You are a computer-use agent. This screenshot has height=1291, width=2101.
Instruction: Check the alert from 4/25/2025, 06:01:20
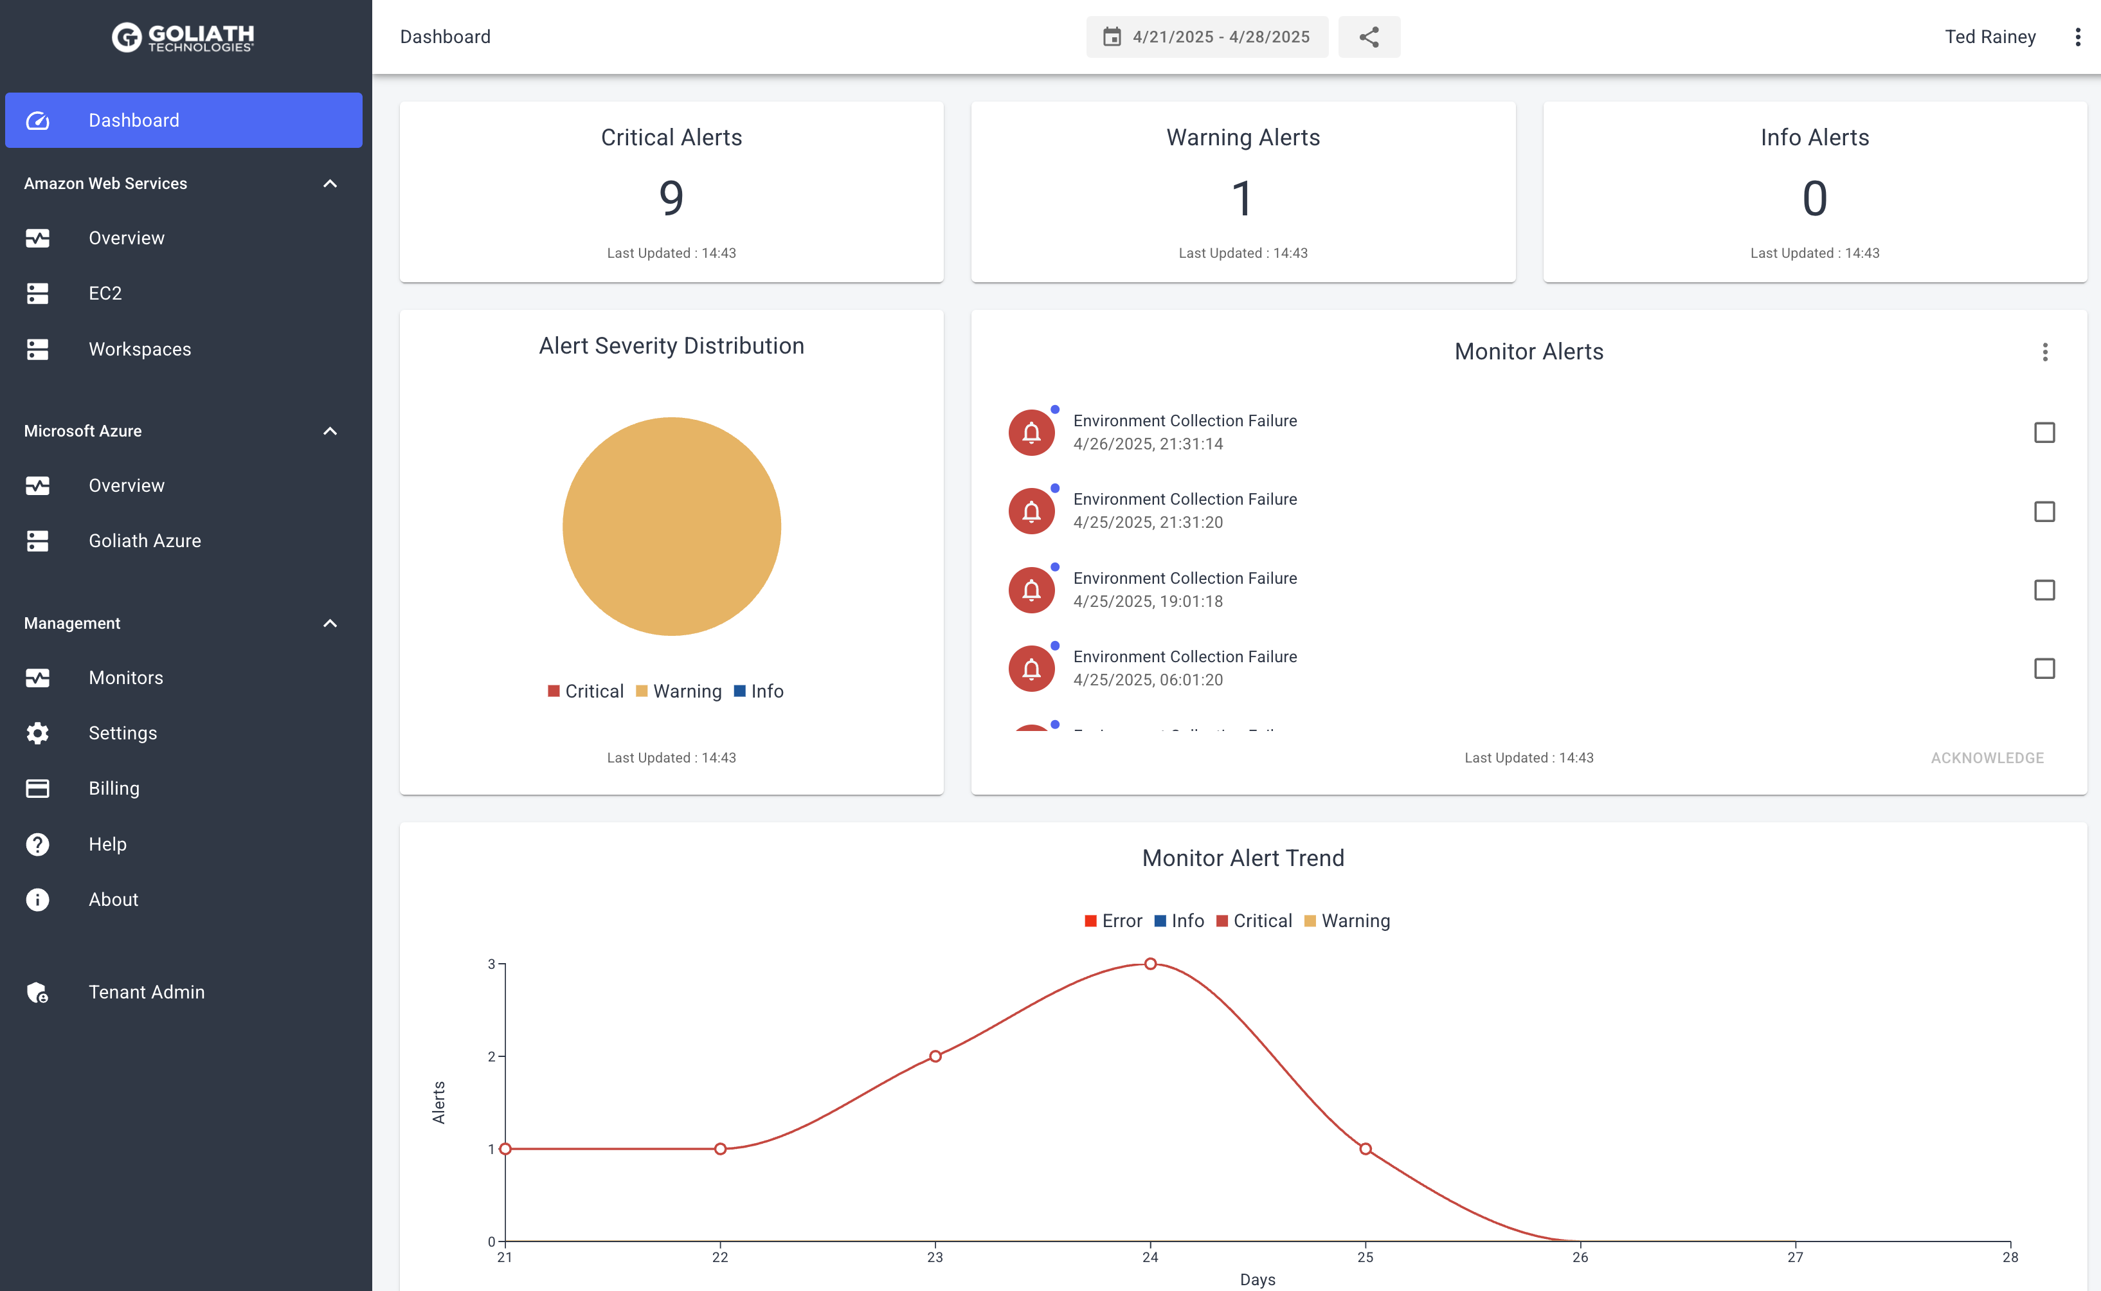coord(2044,668)
